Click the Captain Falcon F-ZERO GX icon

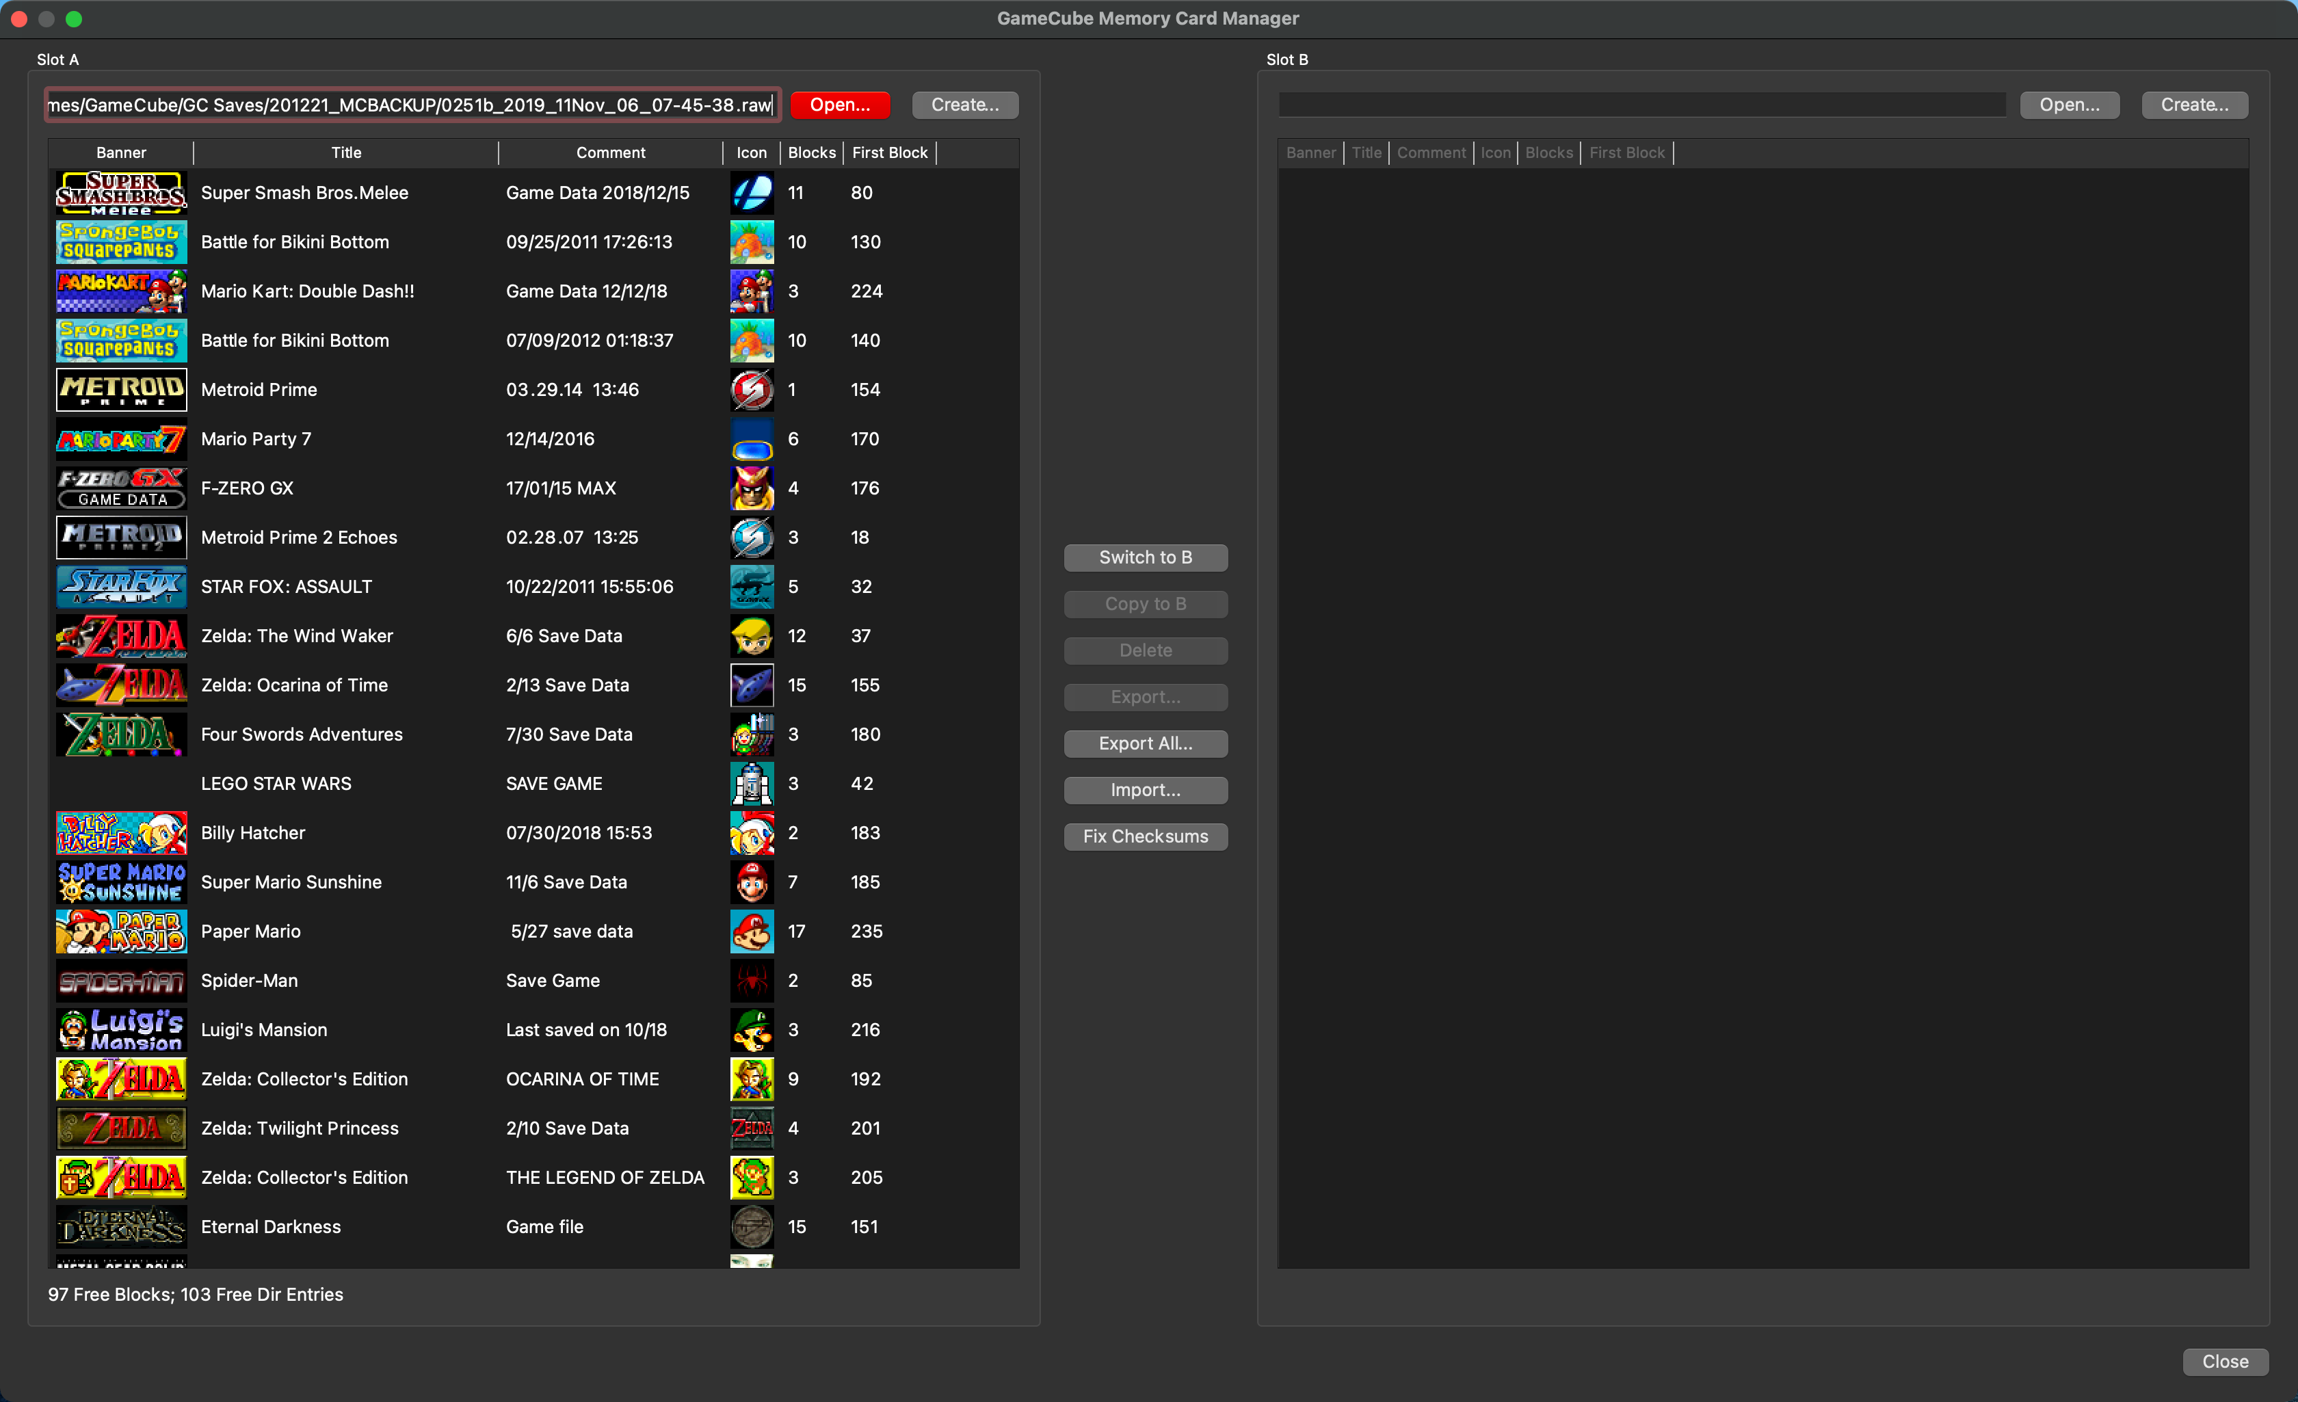tap(752, 488)
